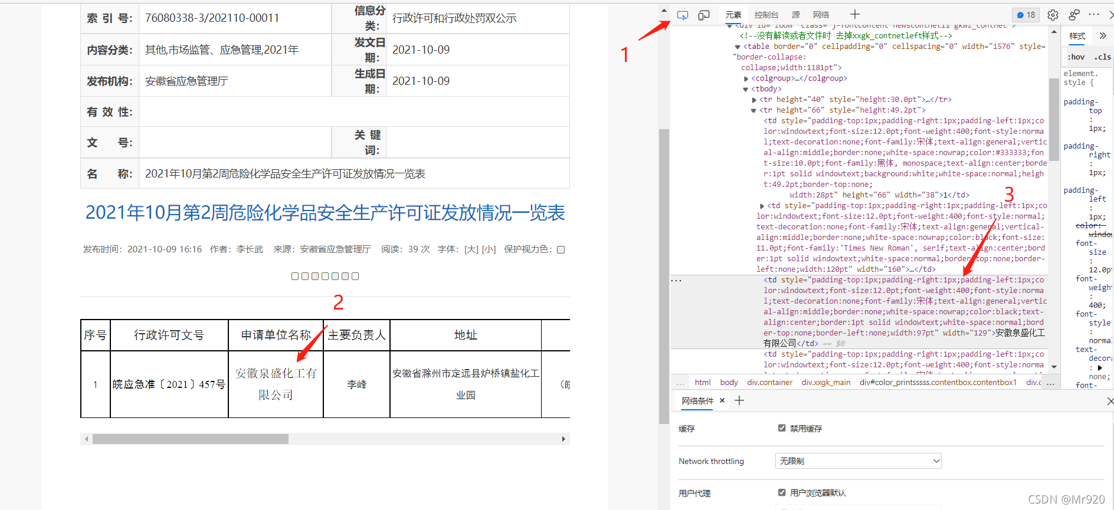Switch to the 控制台 tab
The image size is (1114, 510).
(766, 15)
